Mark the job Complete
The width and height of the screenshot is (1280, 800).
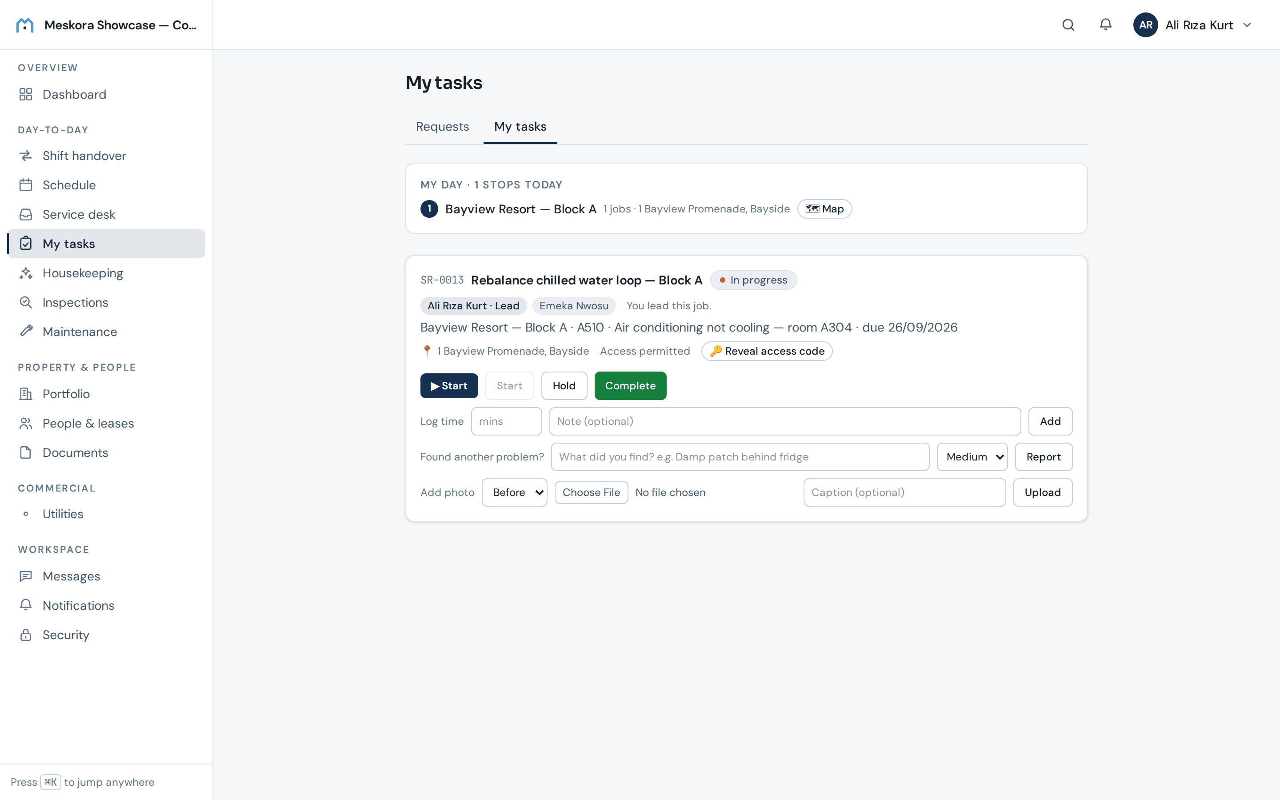click(x=630, y=386)
